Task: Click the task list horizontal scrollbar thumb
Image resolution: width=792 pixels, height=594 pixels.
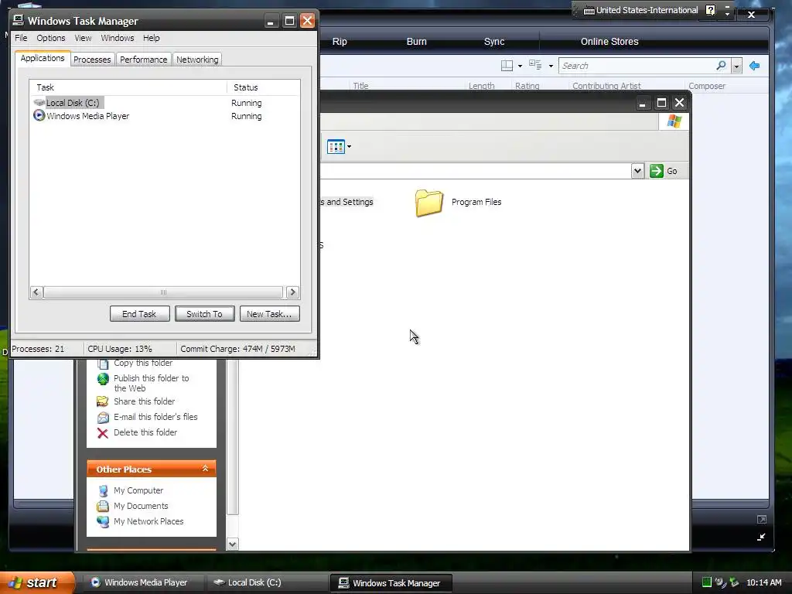Action: coord(163,292)
